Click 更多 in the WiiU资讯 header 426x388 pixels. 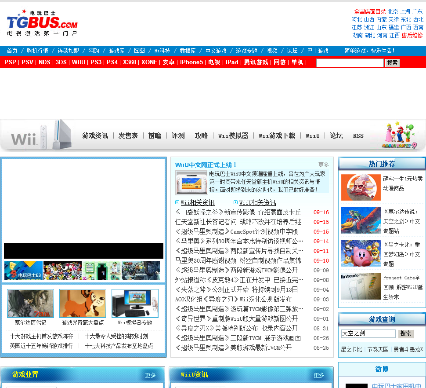click(319, 376)
